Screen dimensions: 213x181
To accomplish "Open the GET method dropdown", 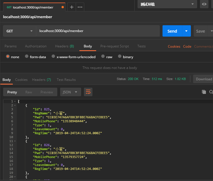I will pos(19,31).
